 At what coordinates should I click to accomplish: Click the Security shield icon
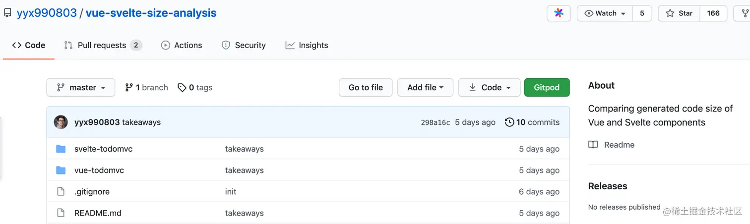point(226,45)
